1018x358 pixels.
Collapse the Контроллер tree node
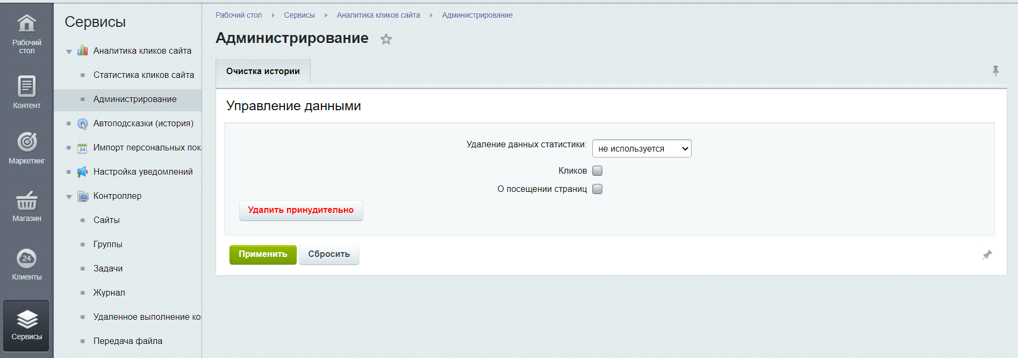click(x=69, y=197)
